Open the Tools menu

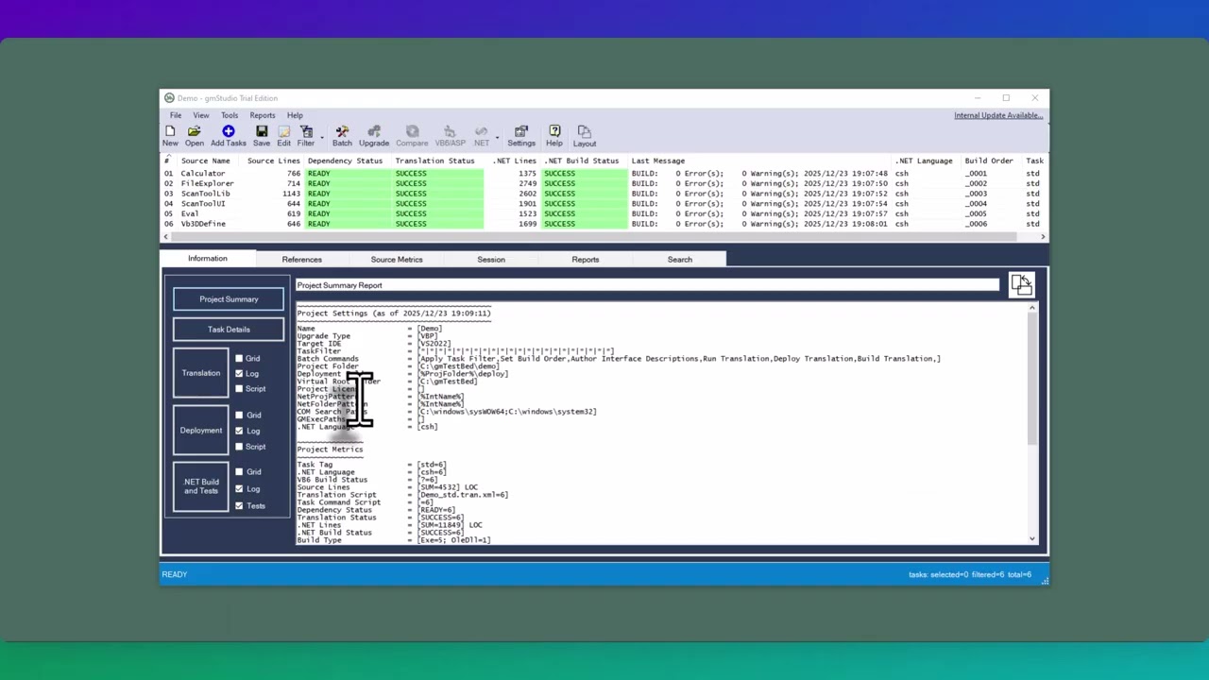click(230, 115)
